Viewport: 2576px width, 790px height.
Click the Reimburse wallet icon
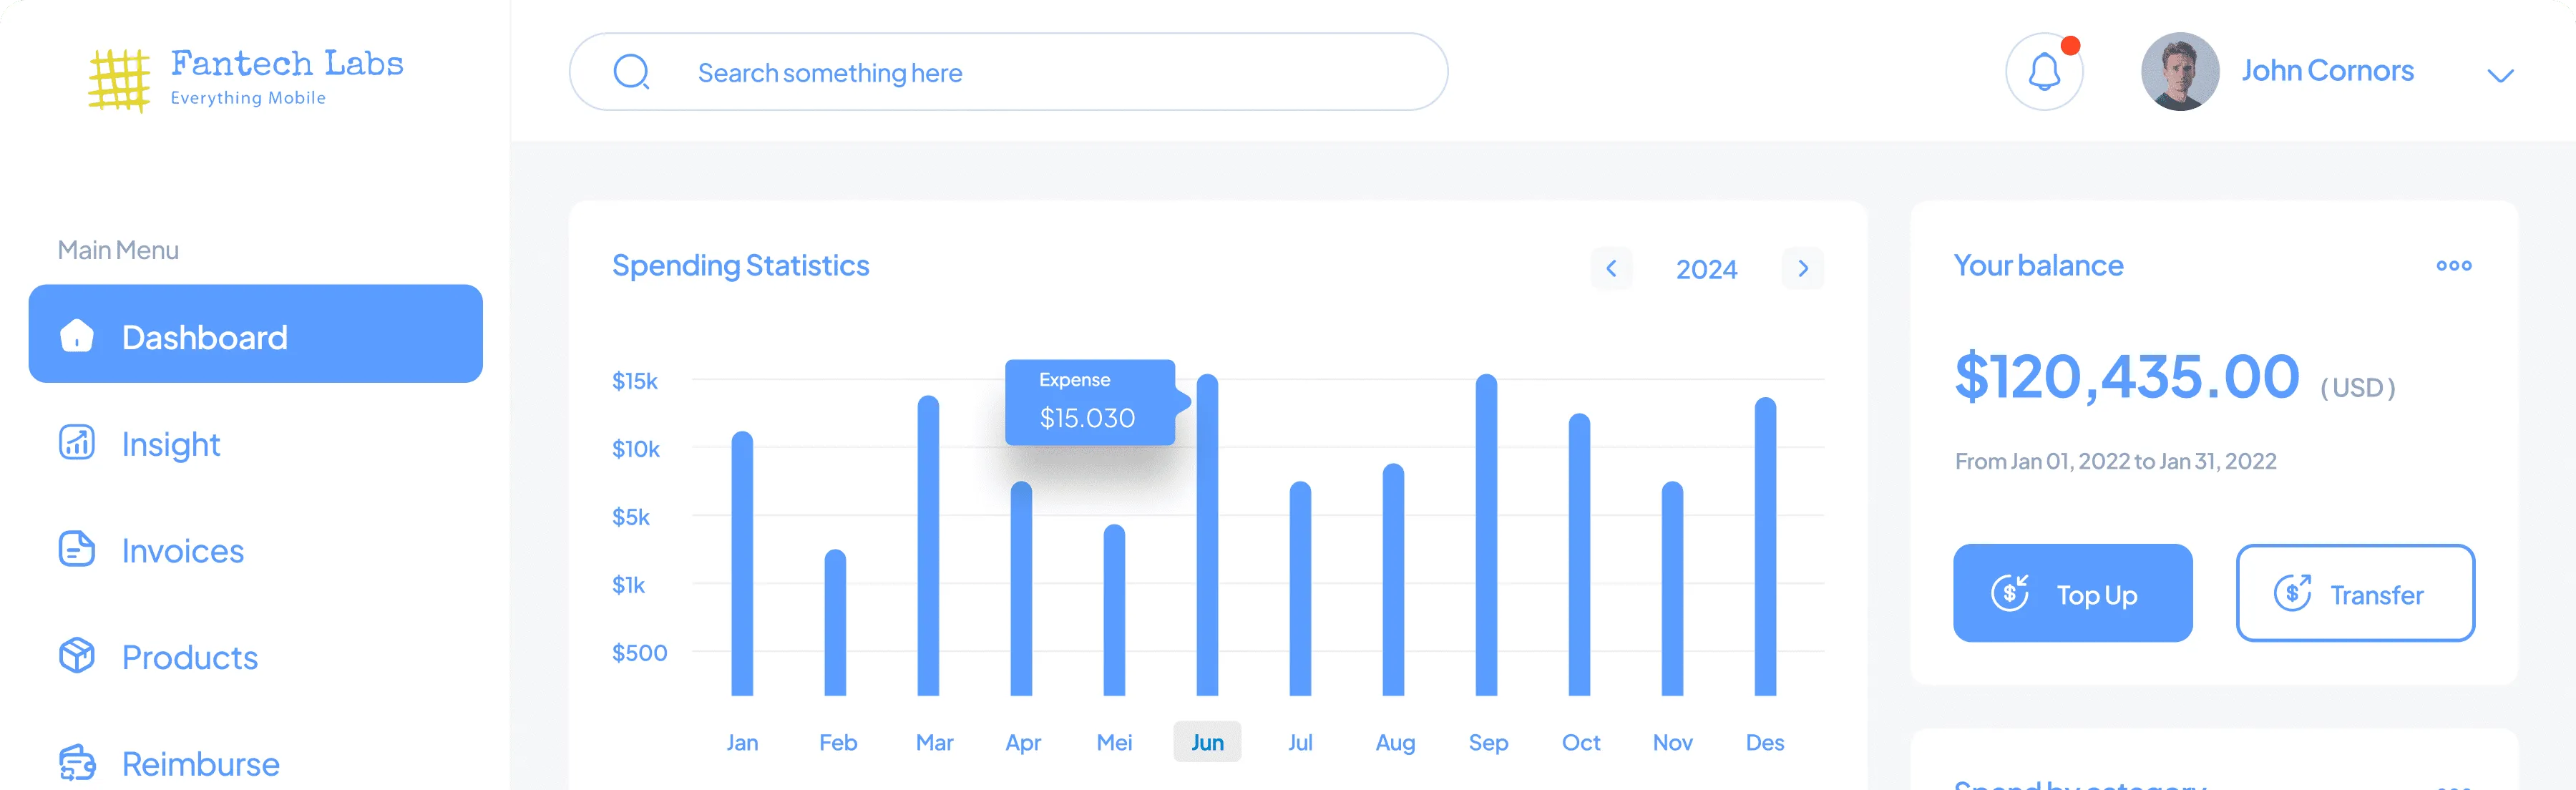tap(77, 763)
